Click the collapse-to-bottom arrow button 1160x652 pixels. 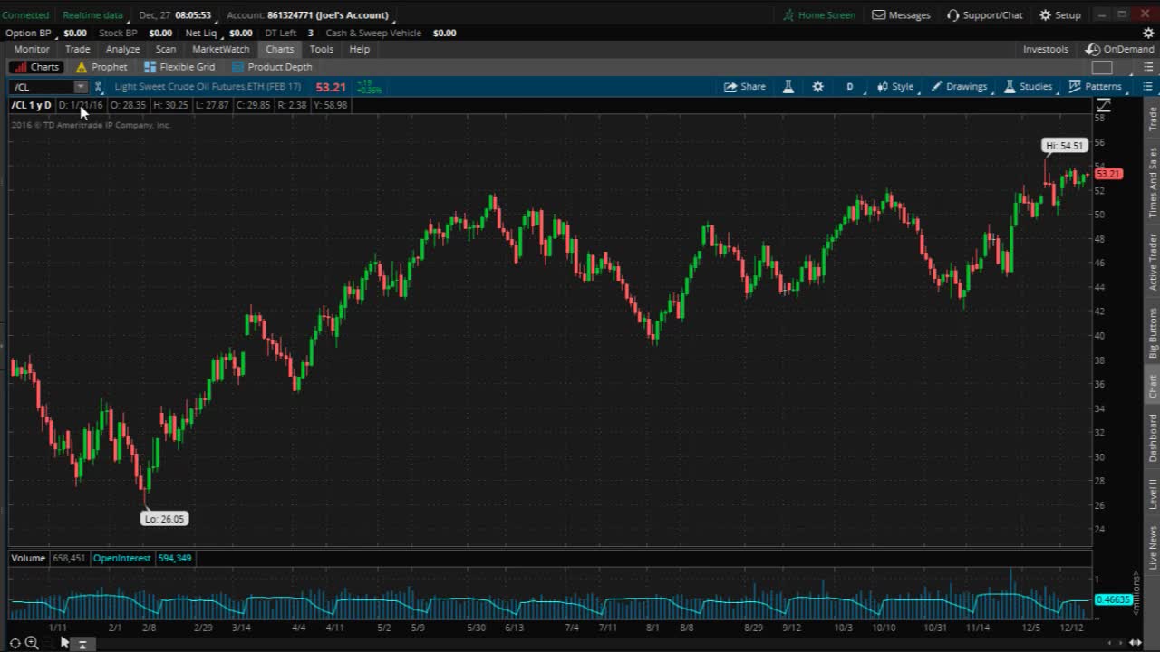82,644
